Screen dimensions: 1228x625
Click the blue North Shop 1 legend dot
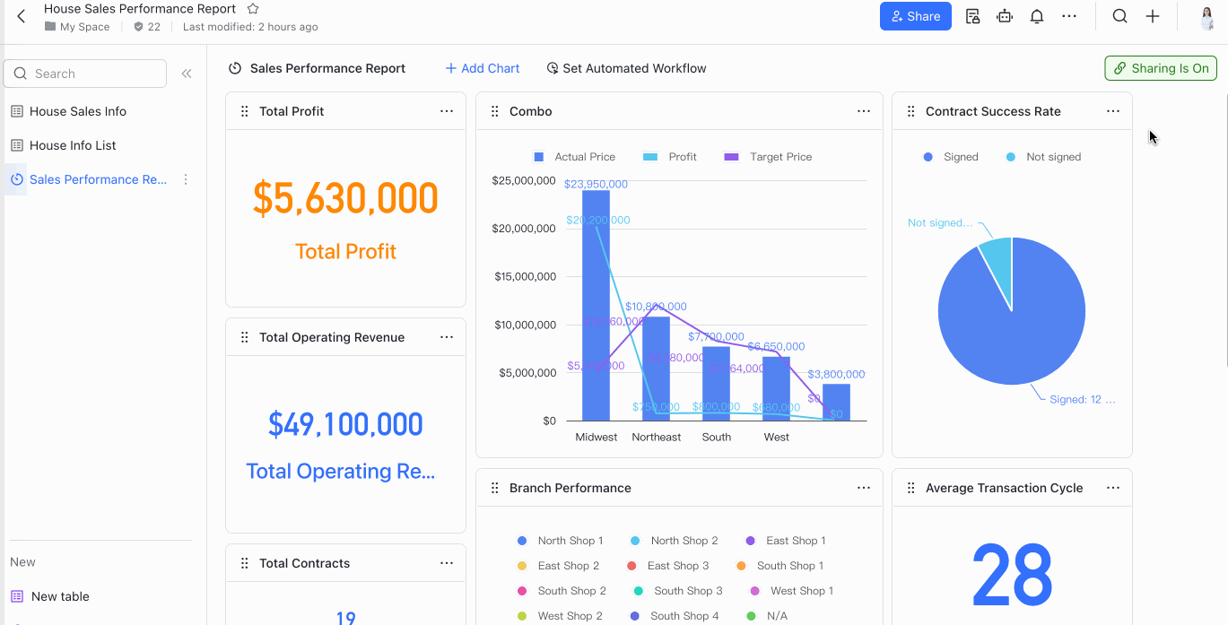pyautogui.click(x=520, y=541)
